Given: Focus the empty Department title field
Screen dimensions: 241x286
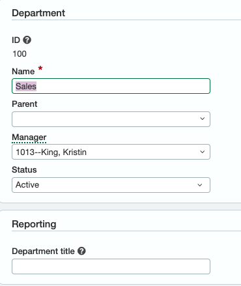Looking at the screenshot, I should pos(111,266).
